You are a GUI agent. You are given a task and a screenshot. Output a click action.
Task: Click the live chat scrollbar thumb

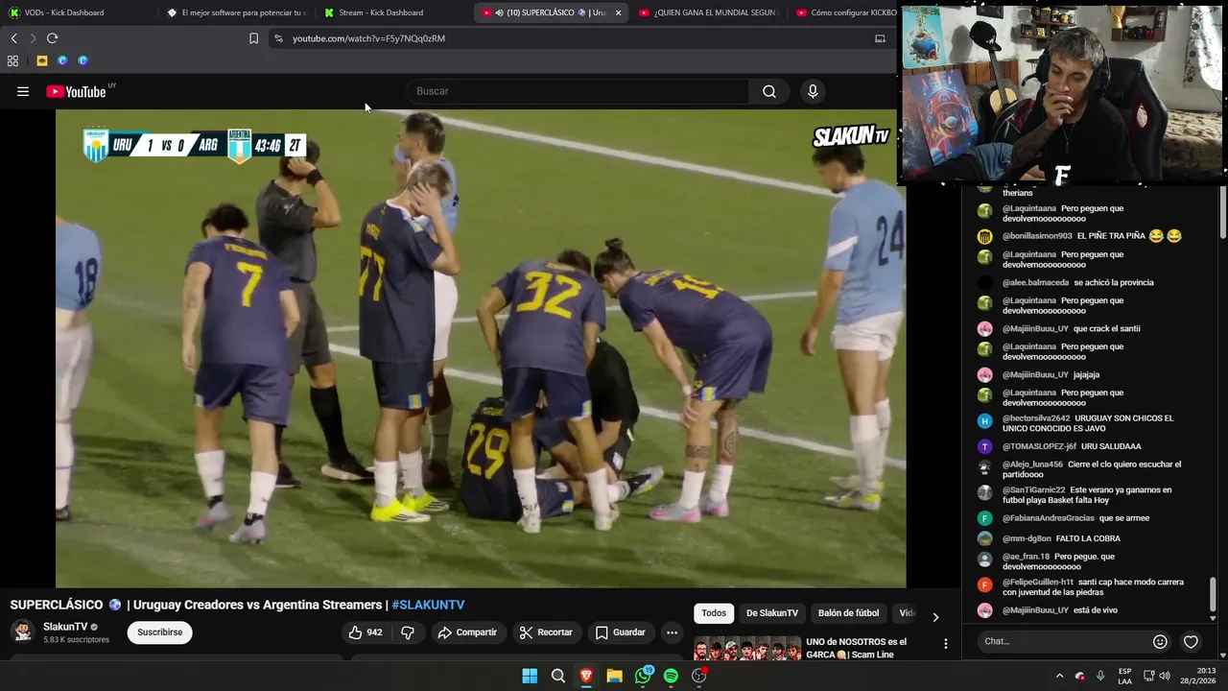coord(1212,594)
